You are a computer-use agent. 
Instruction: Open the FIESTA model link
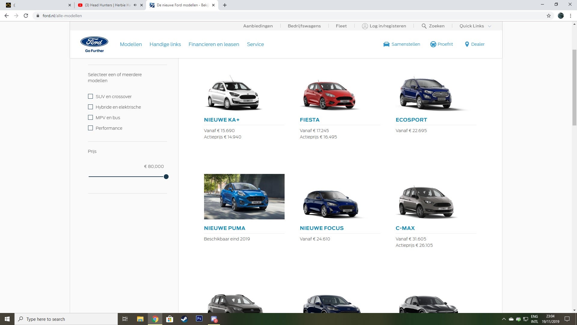coord(310,120)
